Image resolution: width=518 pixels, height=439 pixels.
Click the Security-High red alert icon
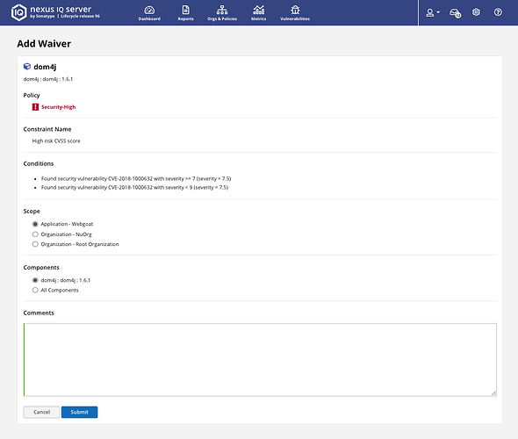click(35, 107)
